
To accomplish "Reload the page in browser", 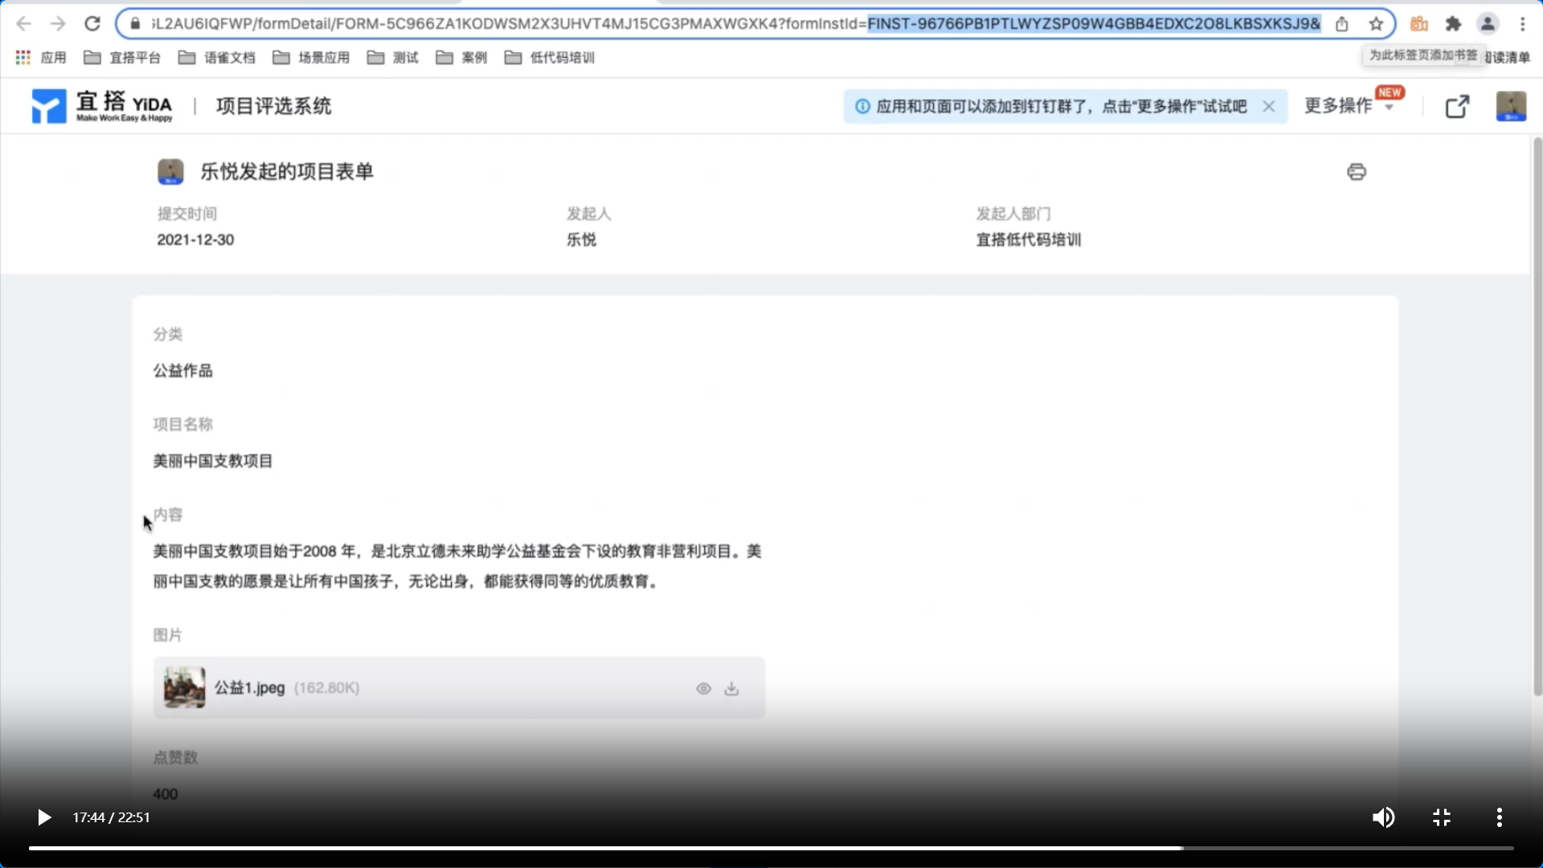I will point(92,24).
